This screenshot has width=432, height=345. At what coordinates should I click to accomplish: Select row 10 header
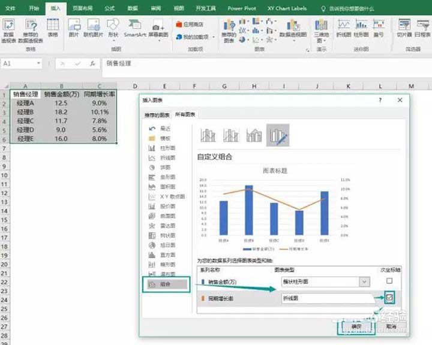4,175
